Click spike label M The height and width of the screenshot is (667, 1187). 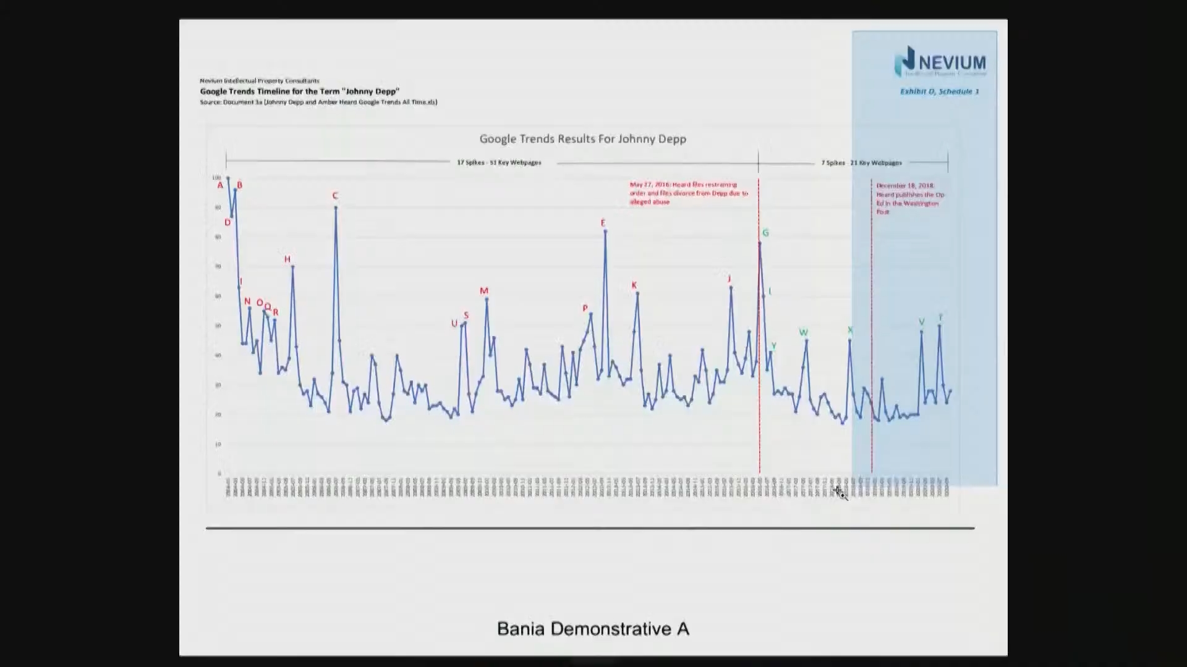click(x=484, y=291)
